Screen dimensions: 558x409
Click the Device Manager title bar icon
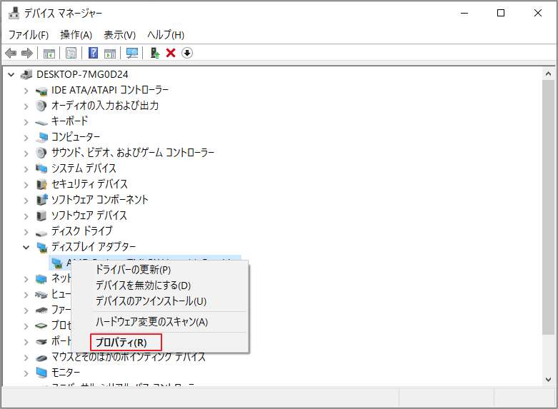pyautogui.click(x=14, y=13)
